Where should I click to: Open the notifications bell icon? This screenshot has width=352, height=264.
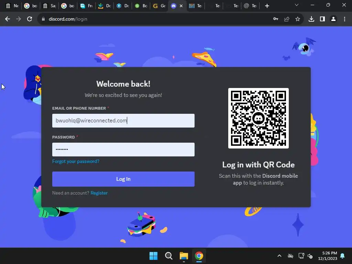(343, 256)
